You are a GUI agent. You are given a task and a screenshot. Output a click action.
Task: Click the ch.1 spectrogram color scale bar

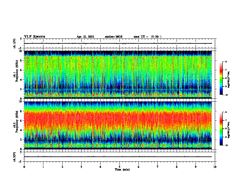(x=221, y=78)
